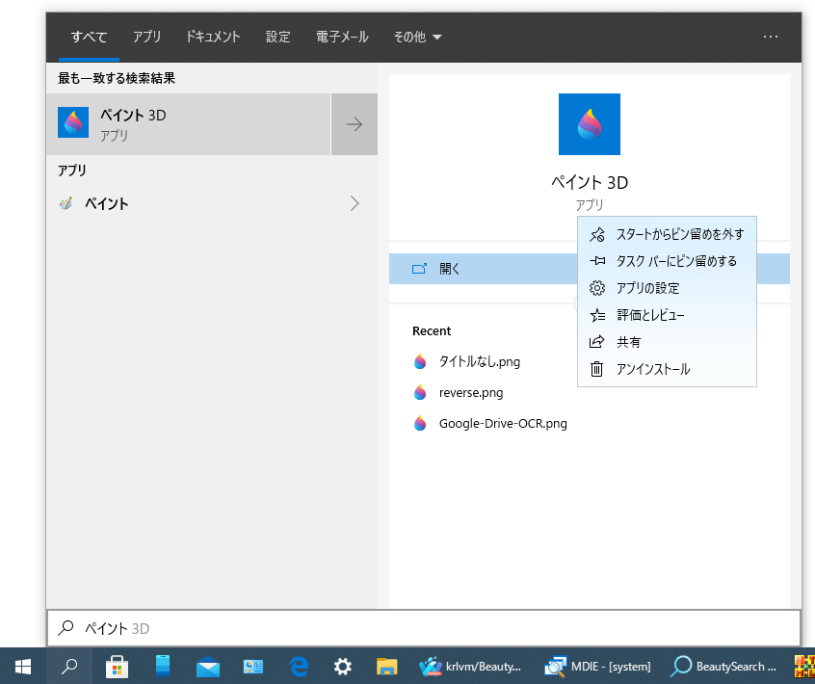Choose 共有 in the context menu
Screen dimensions: 815x684
pos(667,342)
